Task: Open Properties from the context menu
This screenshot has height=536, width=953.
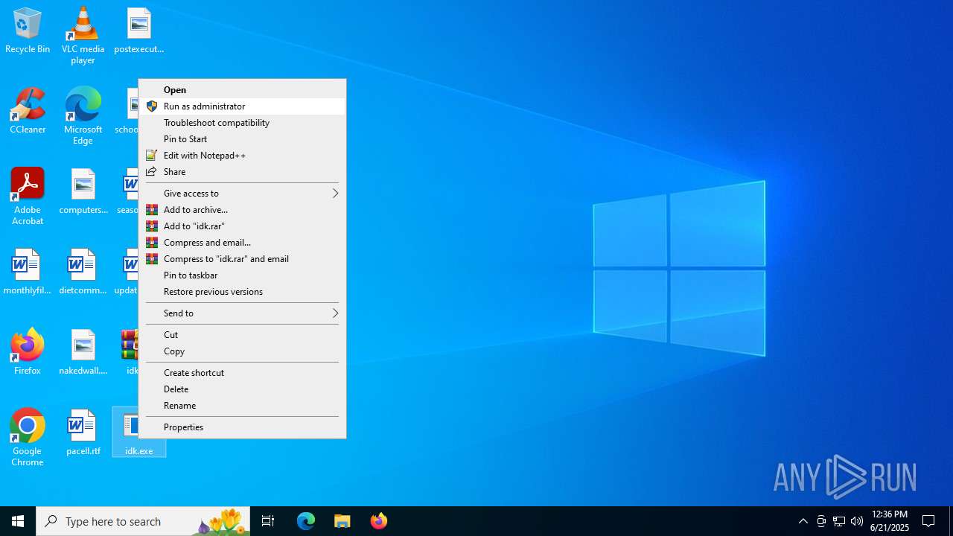Action: (242, 427)
